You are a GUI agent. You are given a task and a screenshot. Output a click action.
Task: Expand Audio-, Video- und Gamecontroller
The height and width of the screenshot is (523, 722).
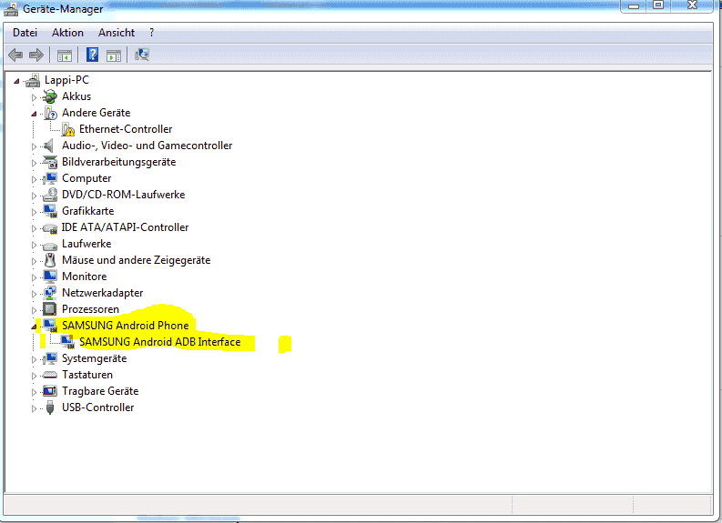(x=34, y=146)
